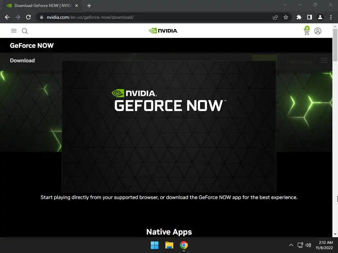This screenshot has width=338, height=253.
Task: Click the scrollbar down arrow
Action: point(335,234)
